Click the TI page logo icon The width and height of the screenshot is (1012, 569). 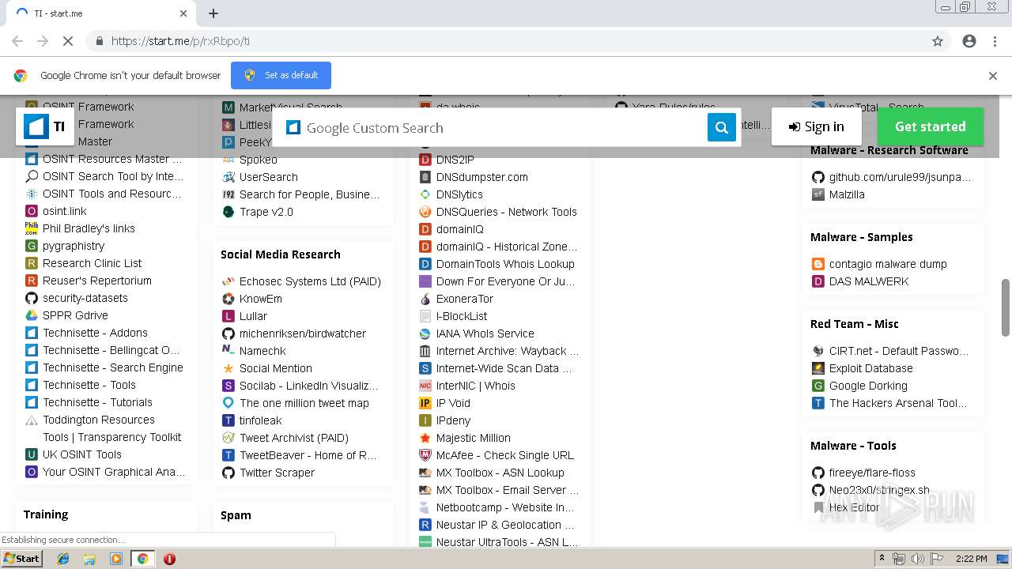pyautogui.click(x=36, y=126)
